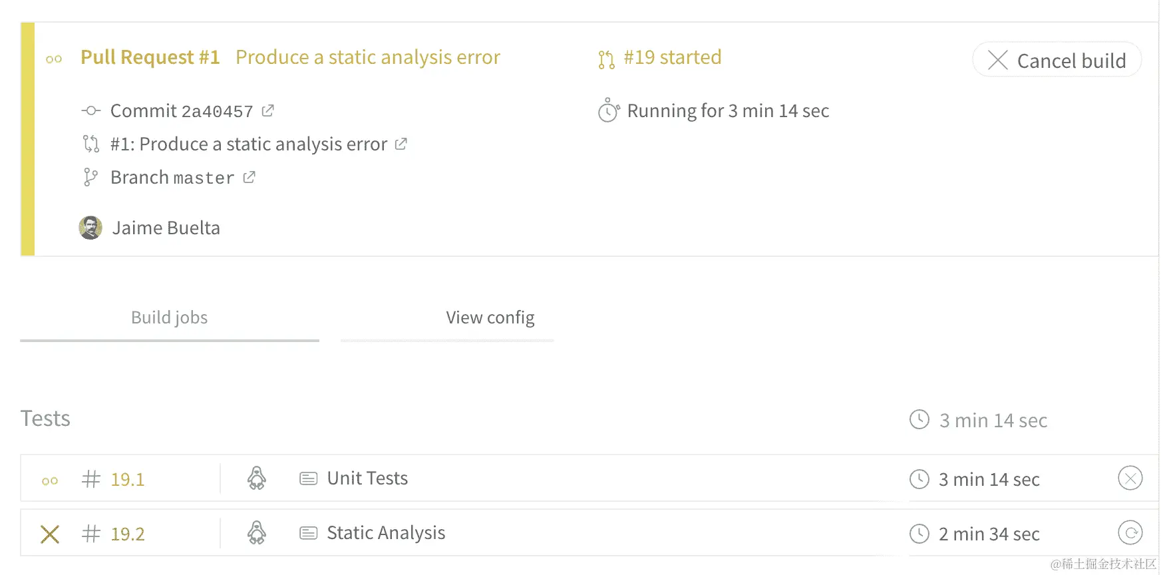
Task: Open commit 2a40457 external link icon
Action: [x=267, y=110]
